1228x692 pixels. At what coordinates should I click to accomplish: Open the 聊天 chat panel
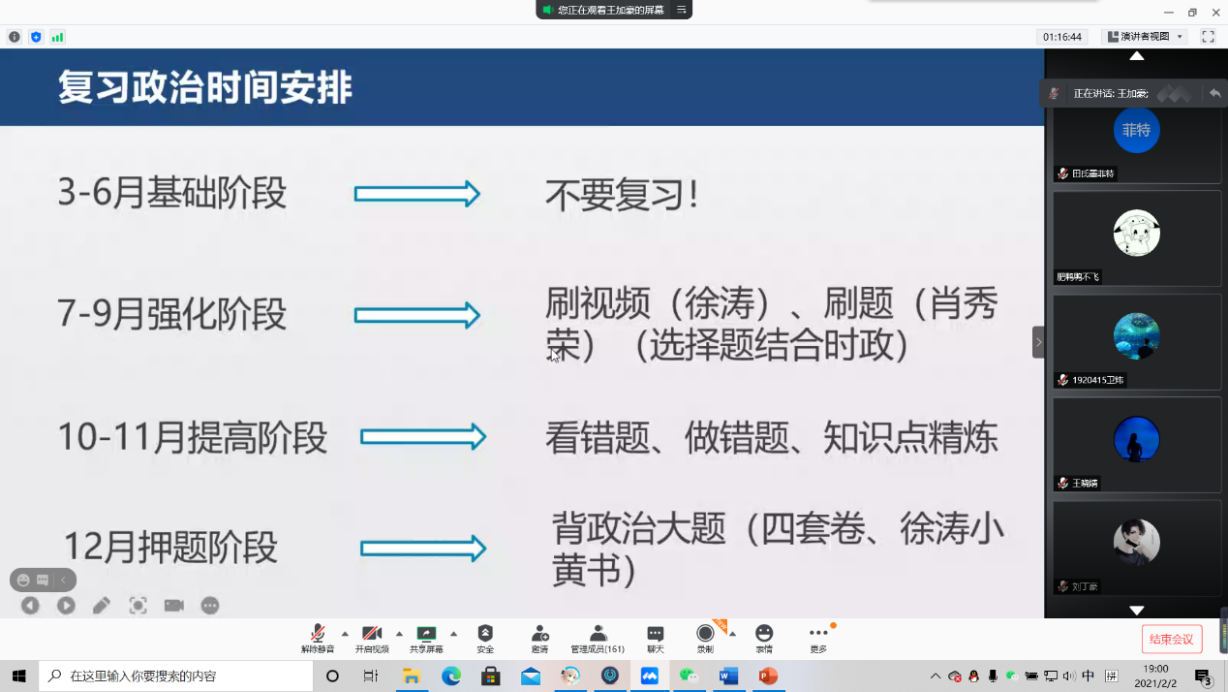point(656,634)
